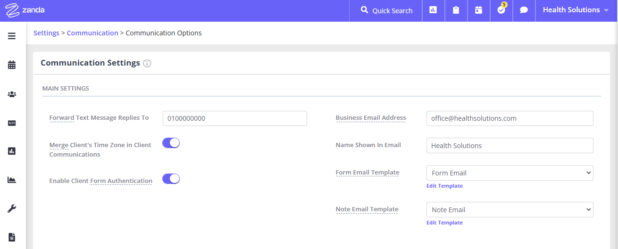
Task: Open the clients group icon in sidebar
Action: click(12, 94)
